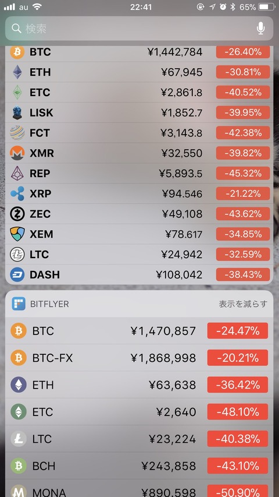Screen dimensions: 279x497
Task: Toggle the -24.47% bitFlyer BTC badge
Action: point(238,331)
